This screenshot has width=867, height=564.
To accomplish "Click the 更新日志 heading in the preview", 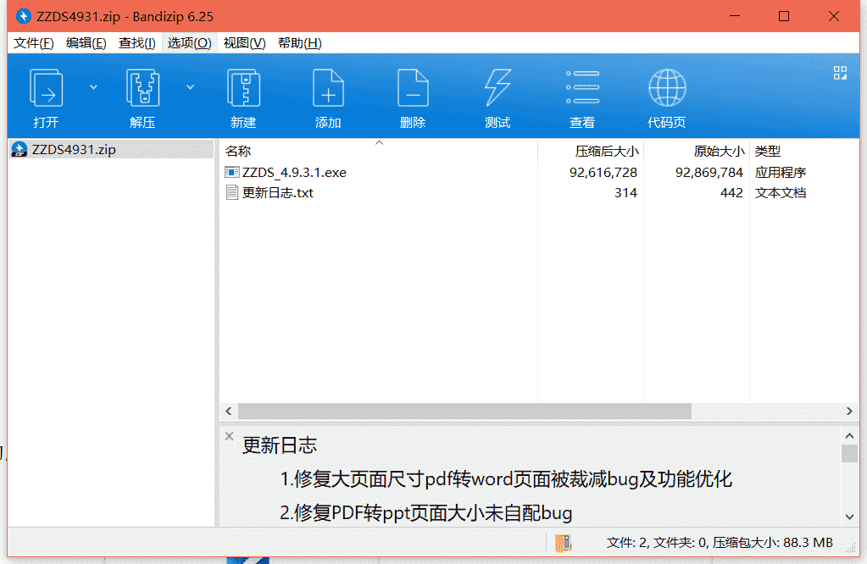I will coord(280,445).
